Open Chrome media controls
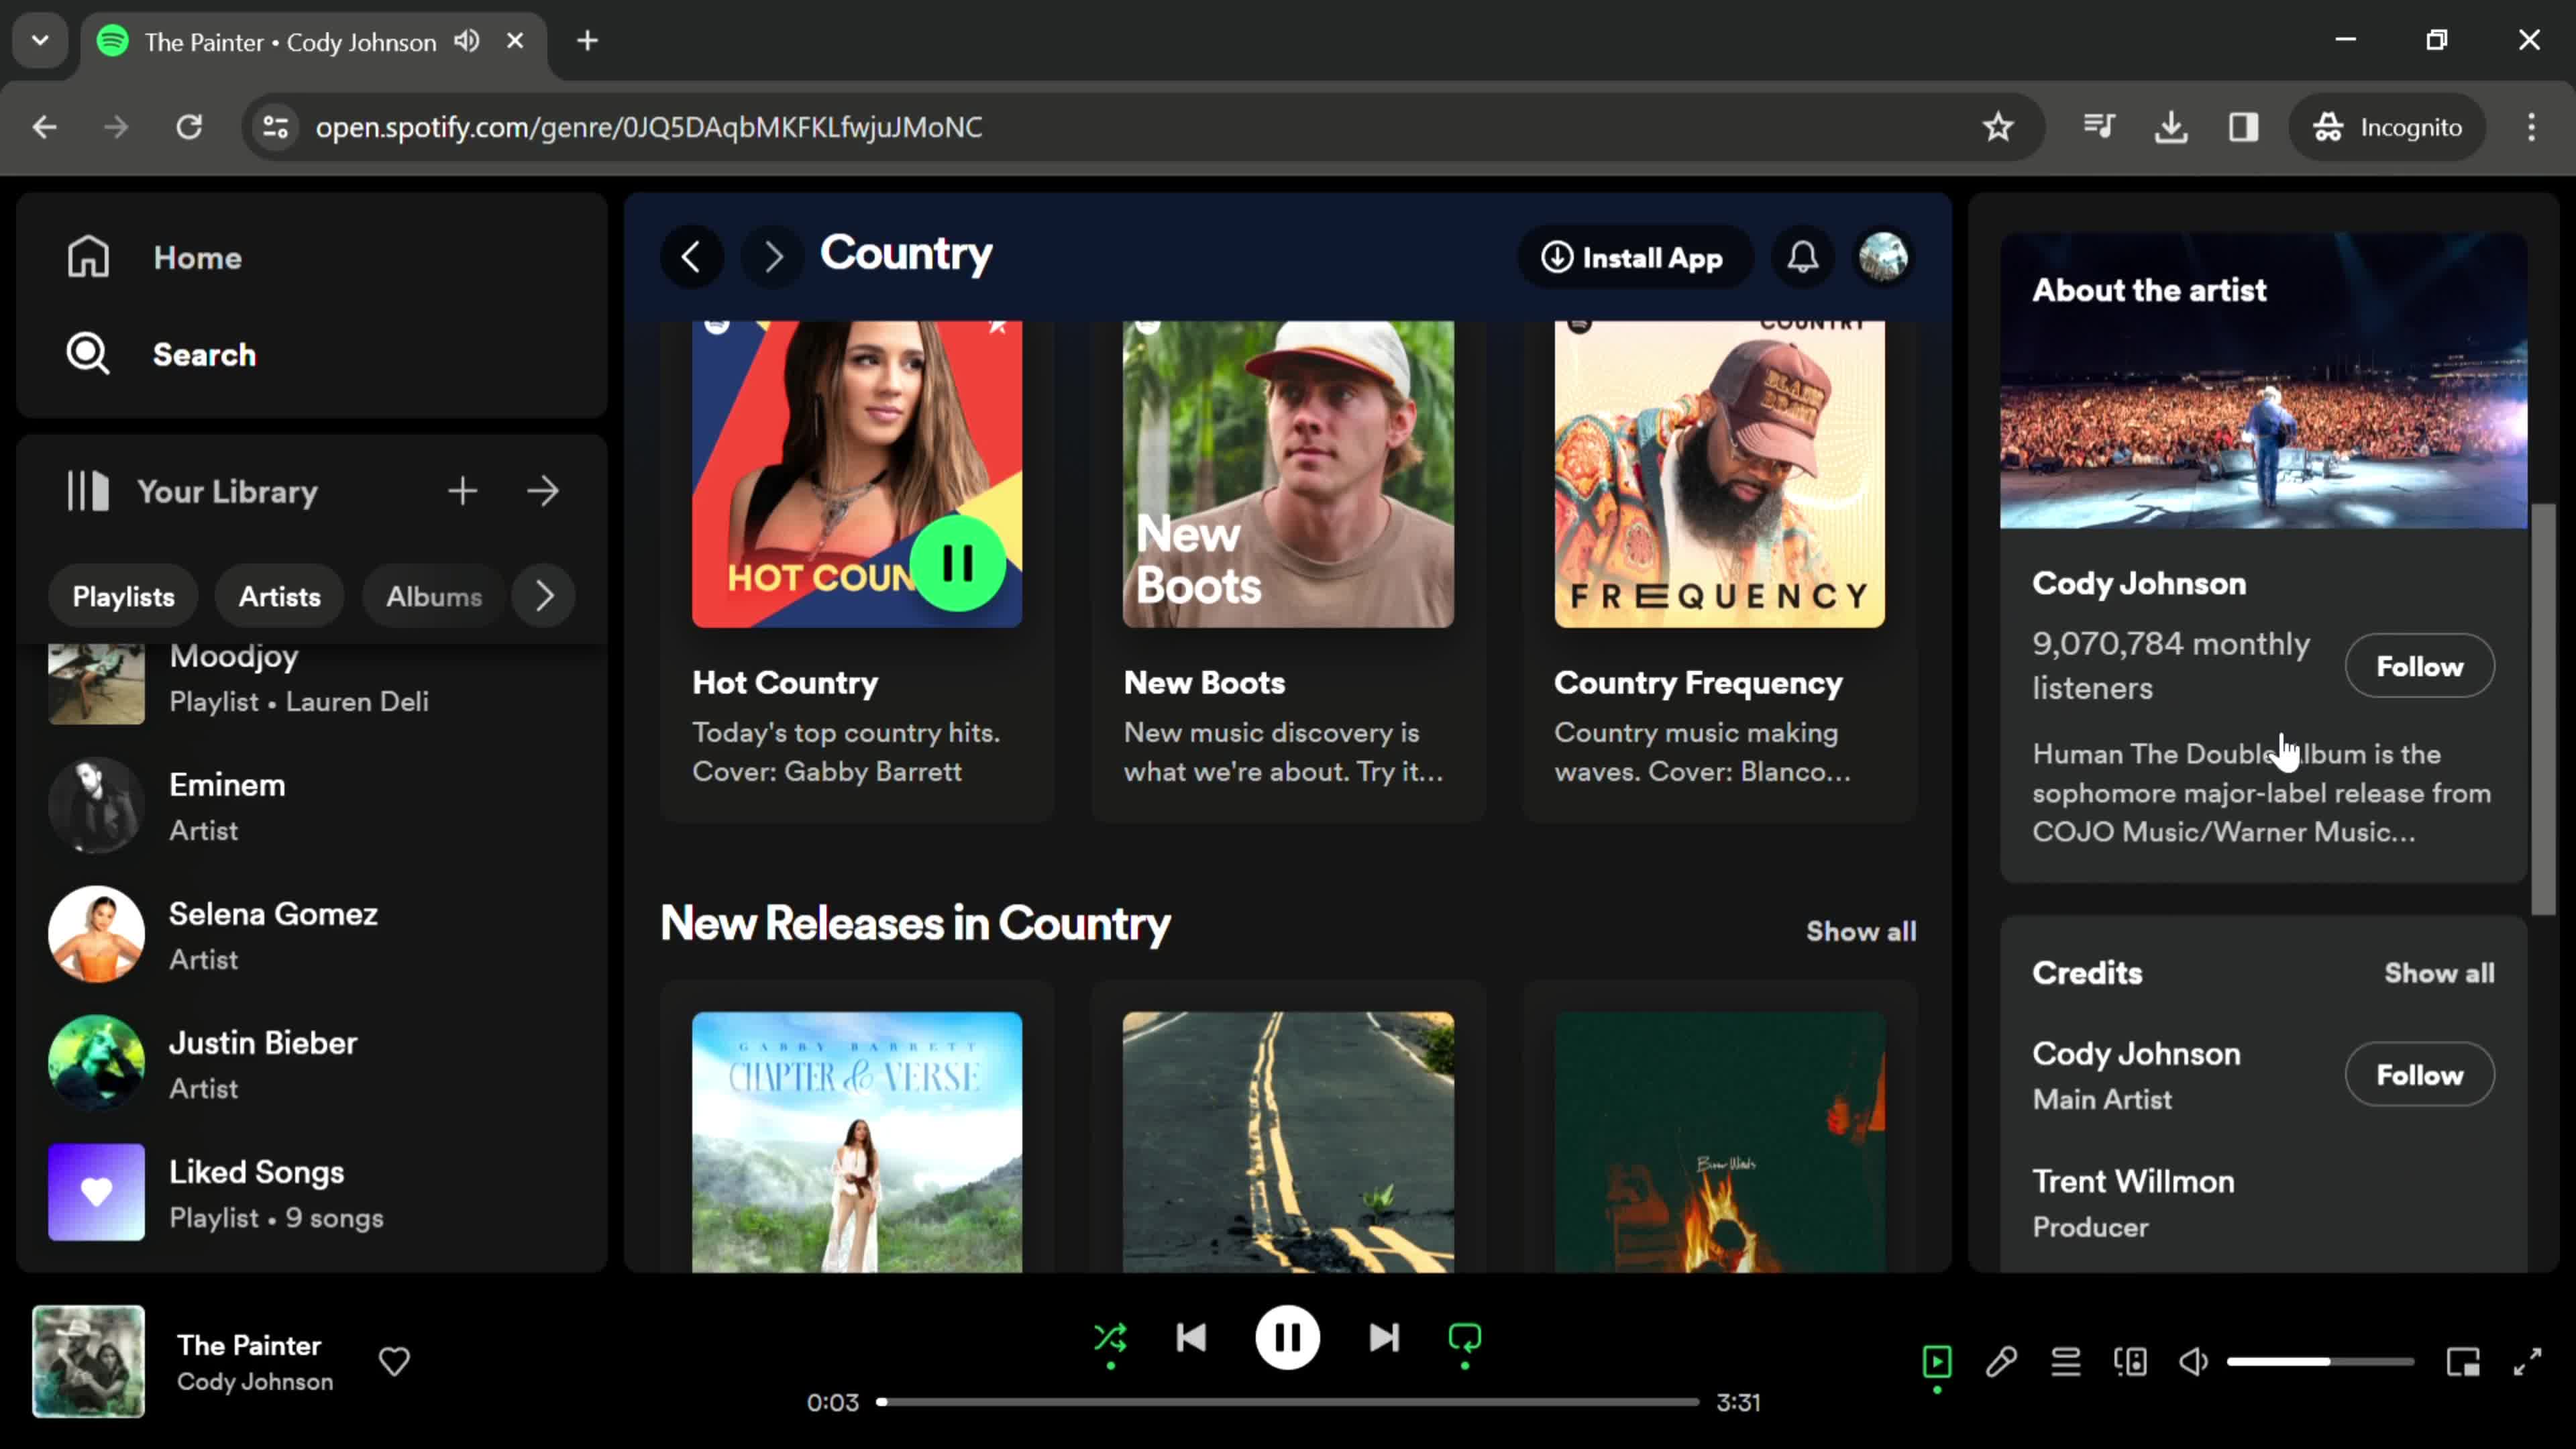Viewport: 2576px width, 1449px height. click(x=2099, y=127)
